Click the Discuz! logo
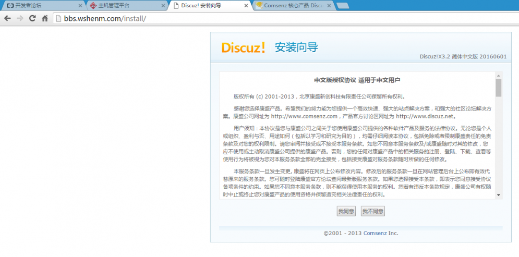This screenshot has width=519, height=257. point(243,47)
